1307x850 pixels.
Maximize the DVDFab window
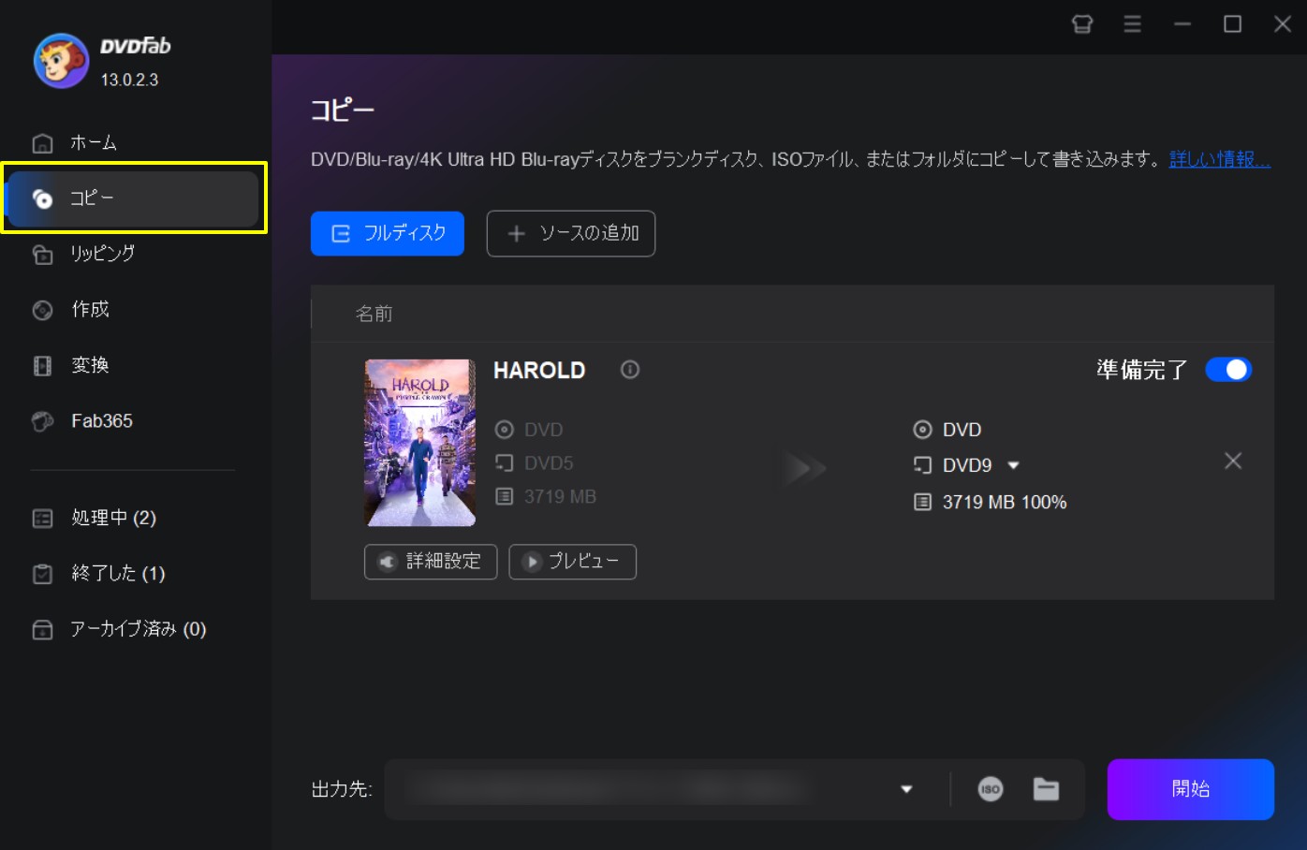pos(1233,24)
